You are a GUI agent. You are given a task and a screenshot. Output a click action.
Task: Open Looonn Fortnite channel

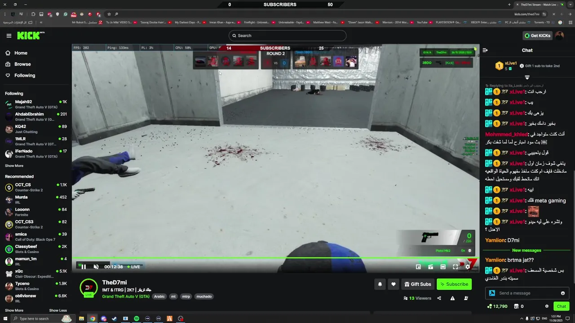point(36,212)
